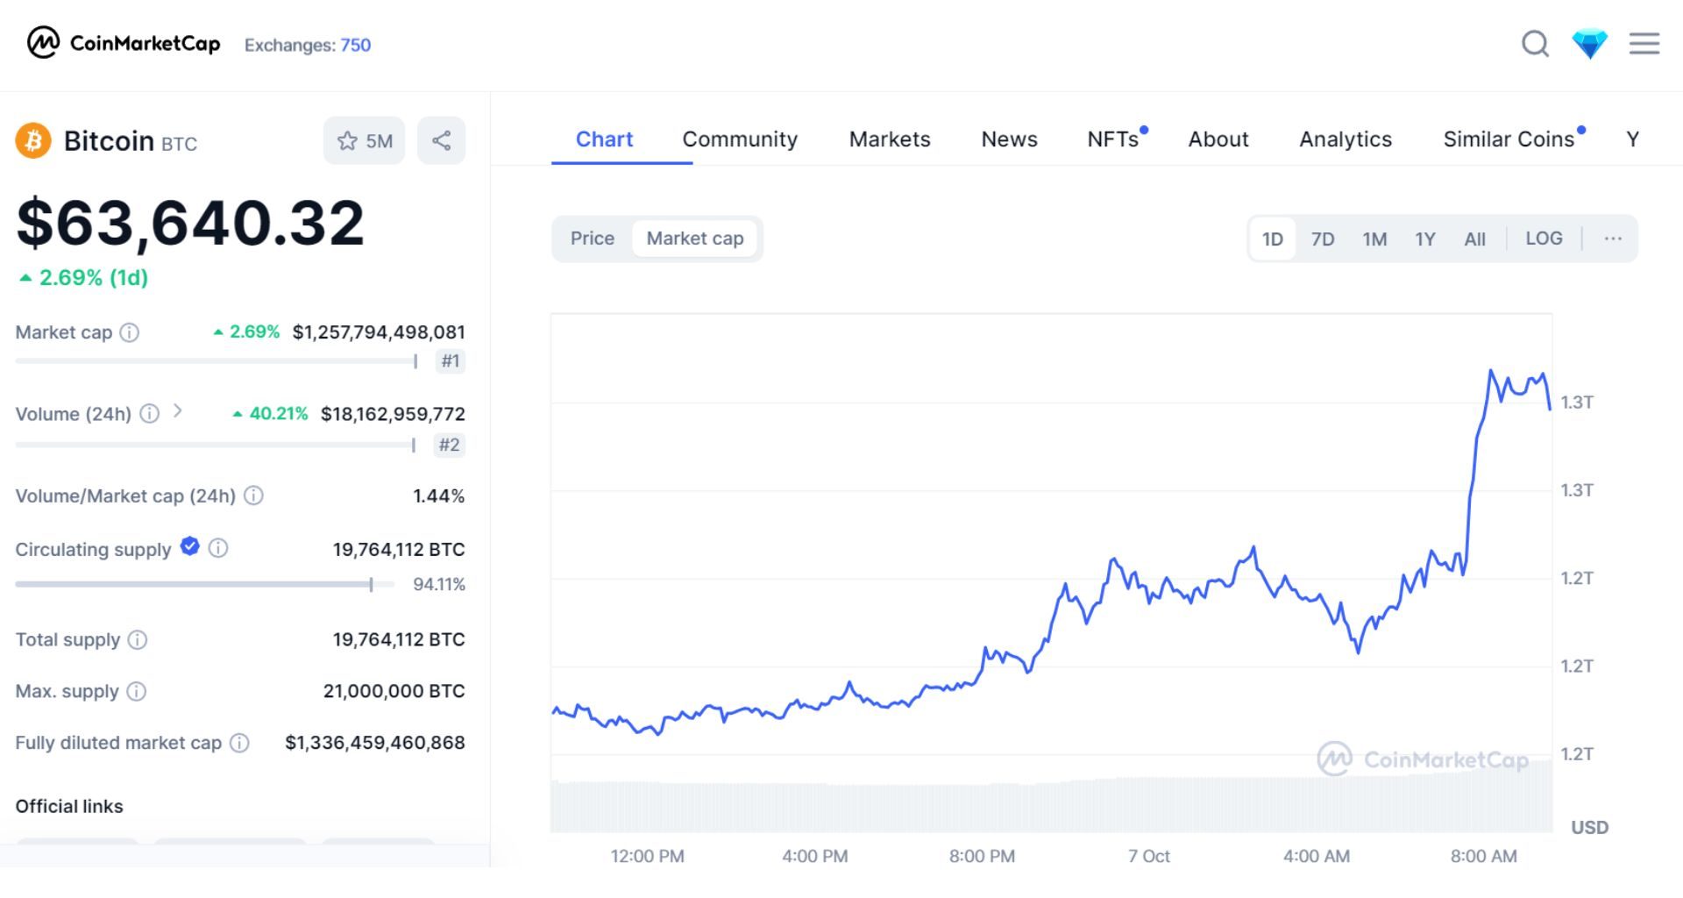The width and height of the screenshot is (1683, 898).
Task: Click the Bitcoin coin logo
Action: (32, 140)
